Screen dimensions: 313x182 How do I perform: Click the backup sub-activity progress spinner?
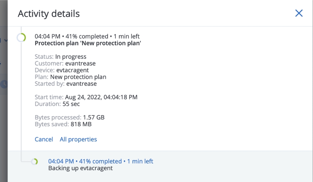tap(34, 162)
